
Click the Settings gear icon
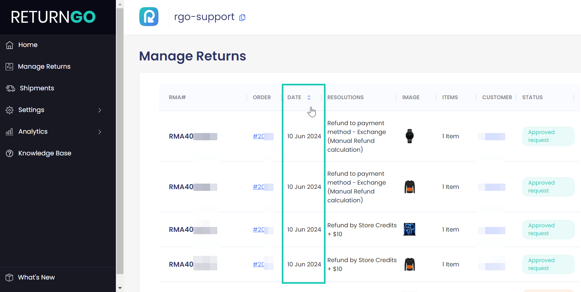(10, 110)
